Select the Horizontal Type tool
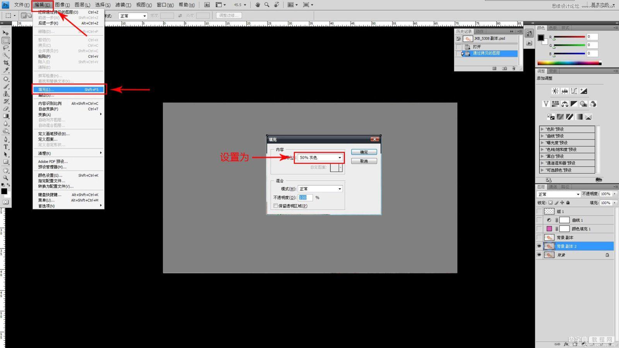Image resolution: width=619 pixels, height=348 pixels. point(6,147)
